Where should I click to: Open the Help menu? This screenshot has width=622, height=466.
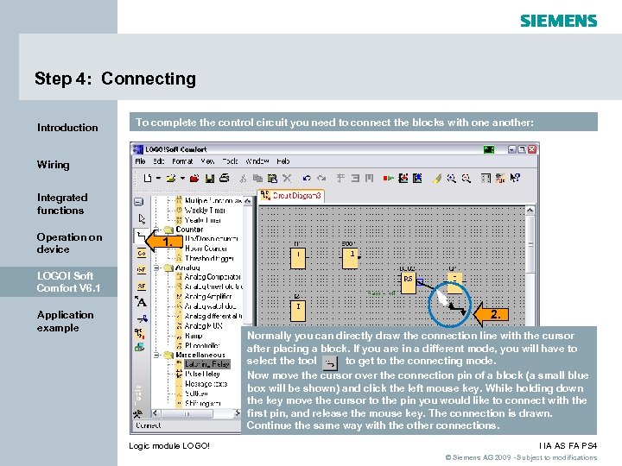pos(283,161)
